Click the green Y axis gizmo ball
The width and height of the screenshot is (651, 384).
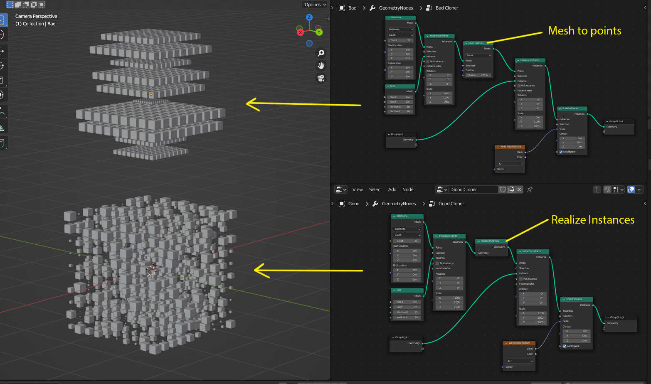point(319,32)
